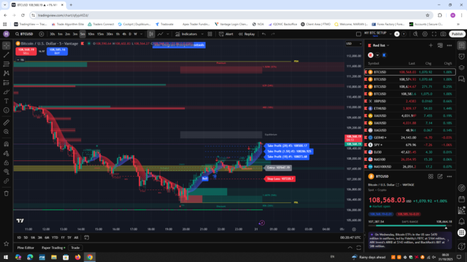Toggle the magnet mode tool

[x=6, y=144]
